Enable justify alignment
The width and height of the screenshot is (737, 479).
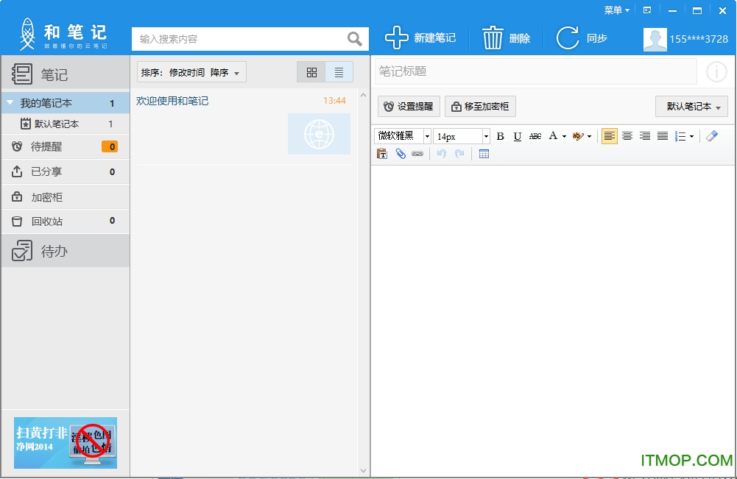click(x=662, y=136)
